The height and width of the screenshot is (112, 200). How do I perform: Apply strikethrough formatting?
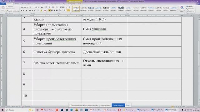coord(30,10)
